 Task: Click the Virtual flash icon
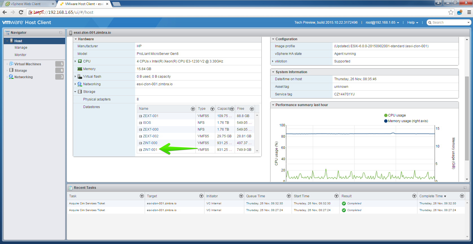pyautogui.click(x=80, y=77)
